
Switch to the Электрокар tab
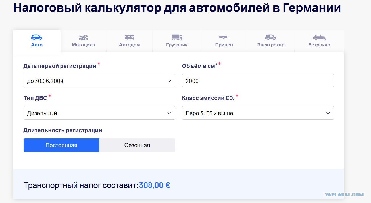coord(271,45)
